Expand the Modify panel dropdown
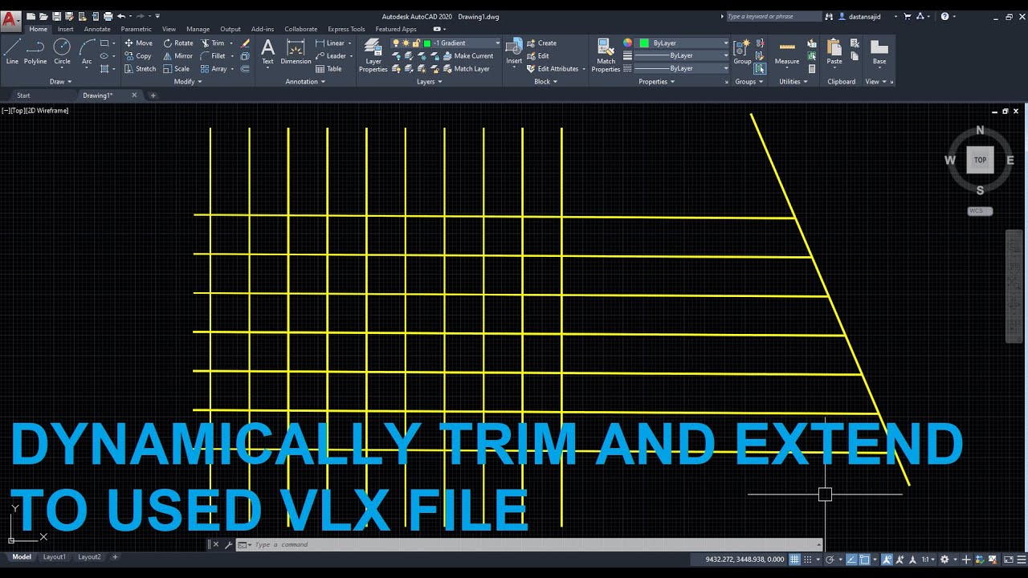The width and height of the screenshot is (1028, 578). coord(187,81)
